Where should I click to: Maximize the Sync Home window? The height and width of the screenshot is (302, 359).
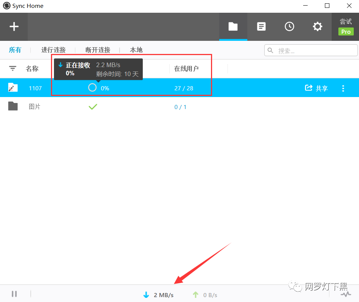pos(327,6)
